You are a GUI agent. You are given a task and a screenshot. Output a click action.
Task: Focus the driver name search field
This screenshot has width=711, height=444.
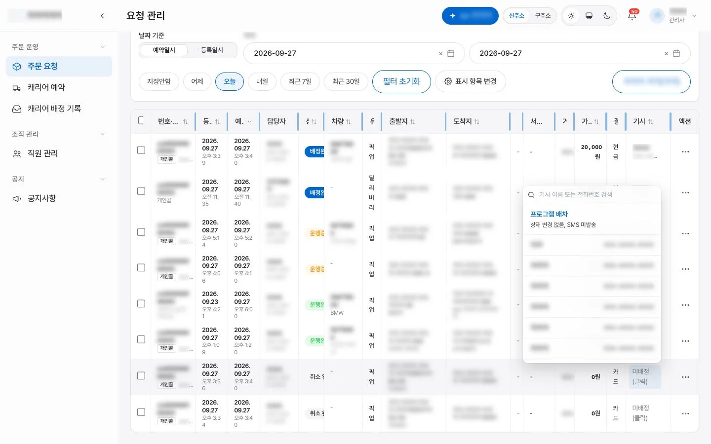tap(592, 194)
